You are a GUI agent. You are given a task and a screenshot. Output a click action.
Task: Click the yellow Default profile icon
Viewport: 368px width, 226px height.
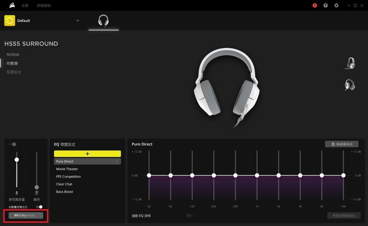(x=9, y=21)
